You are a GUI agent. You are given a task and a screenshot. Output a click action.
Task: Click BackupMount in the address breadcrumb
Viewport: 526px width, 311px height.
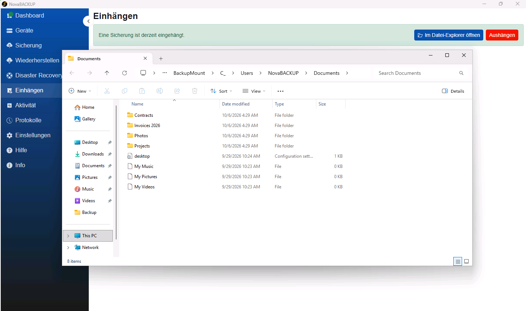coord(189,73)
